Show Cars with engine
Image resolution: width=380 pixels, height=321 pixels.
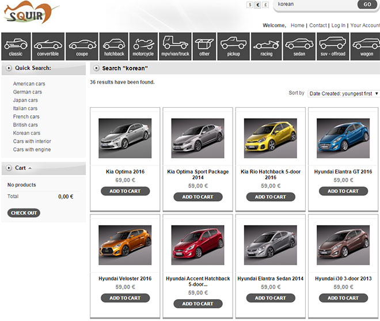pos(32,149)
